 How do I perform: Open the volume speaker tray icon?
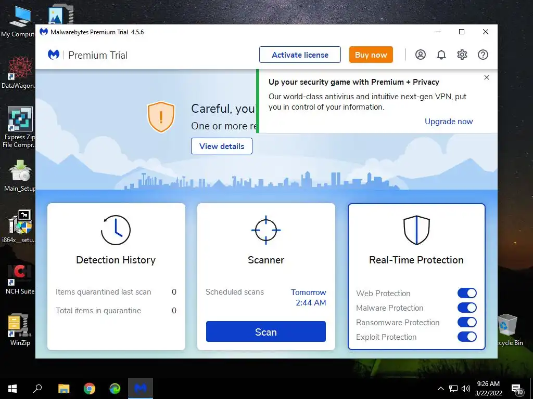[466, 389]
